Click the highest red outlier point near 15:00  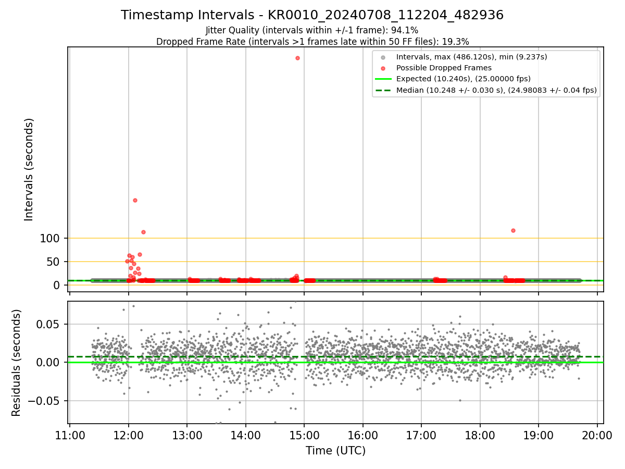[297, 58]
